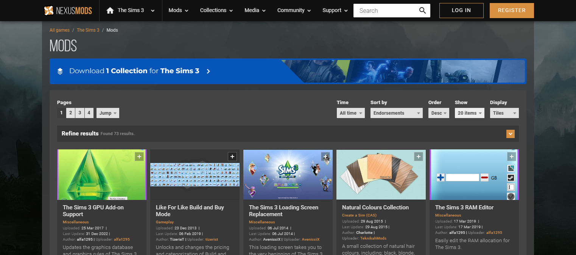Expand Refine results with the orange chevron
576x255 pixels.
(x=511, y=134)
